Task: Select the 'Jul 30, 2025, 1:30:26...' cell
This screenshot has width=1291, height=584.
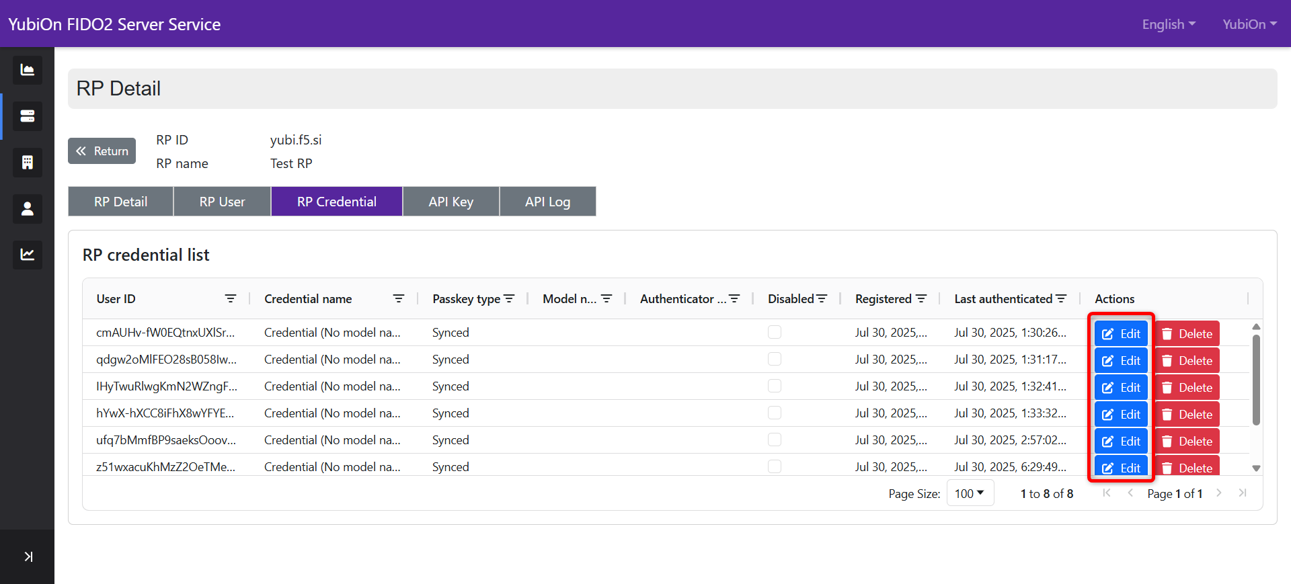Action: [x=1010, y=333]
